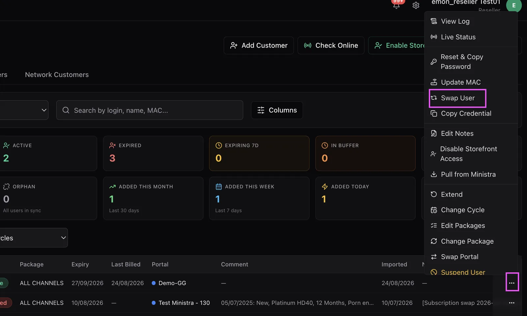Screen dimensions: 527x316
Task: Filter by In Buffer card
Action: point(365,153)
